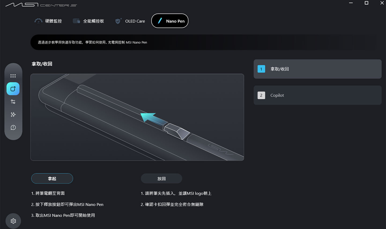Switch to the 硬體監控 tab

click(x=48, y=21)
